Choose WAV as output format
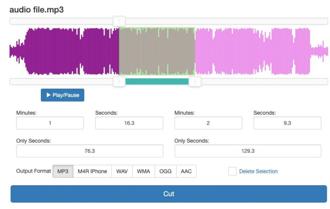The width and height of the screenshot is (330, 209). point(122,171)
